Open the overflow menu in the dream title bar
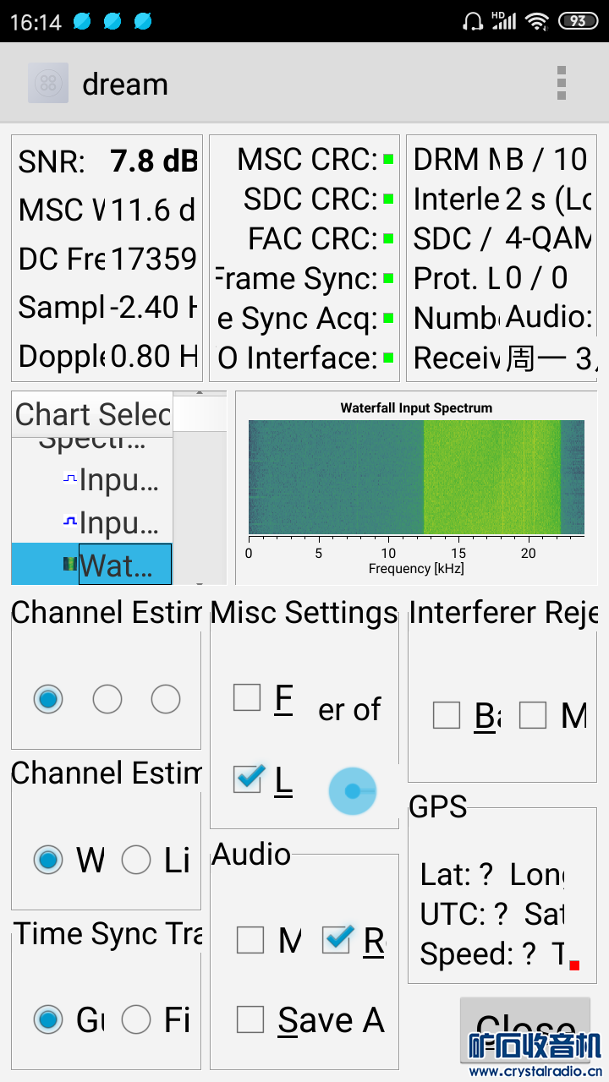This screenshot has height=1082, width=609. [x=561, y=83]
